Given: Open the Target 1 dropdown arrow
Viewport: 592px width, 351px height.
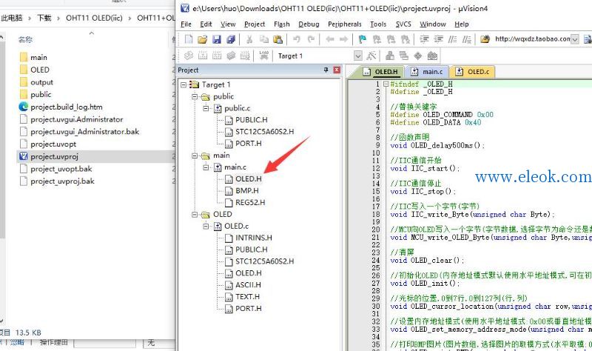Looking at the screenshot, I should [x=358, y=56].
